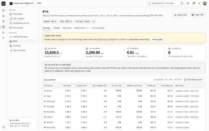The width and height of the screenshot is (209, 131).
Task: Click the '2 gaps need review' banner heading
Action: pos(53,36)
